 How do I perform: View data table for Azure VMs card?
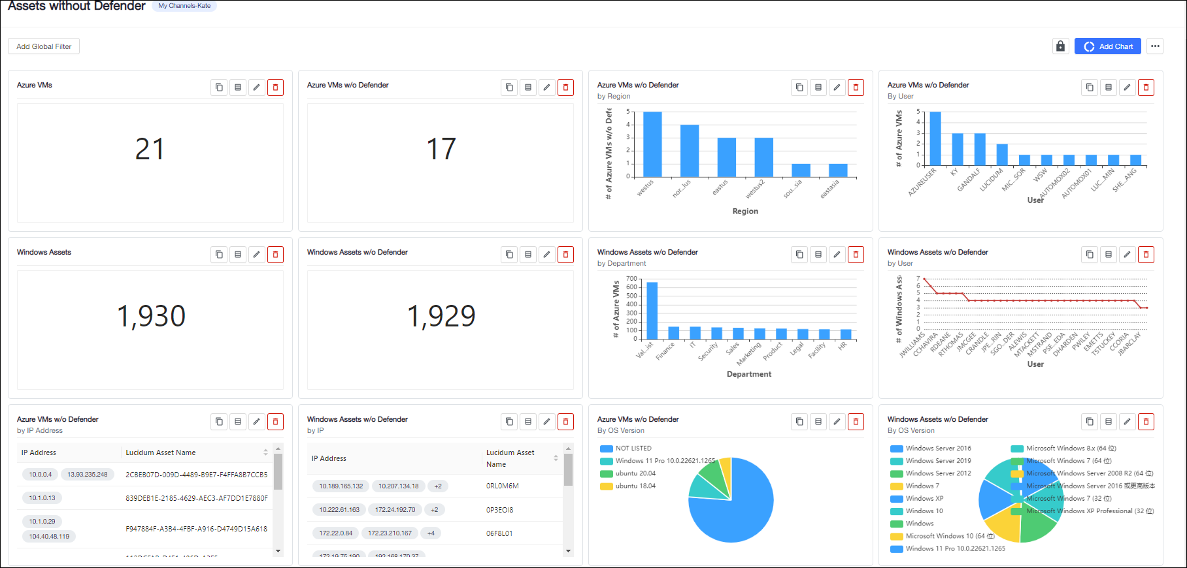tap(238, 87)
